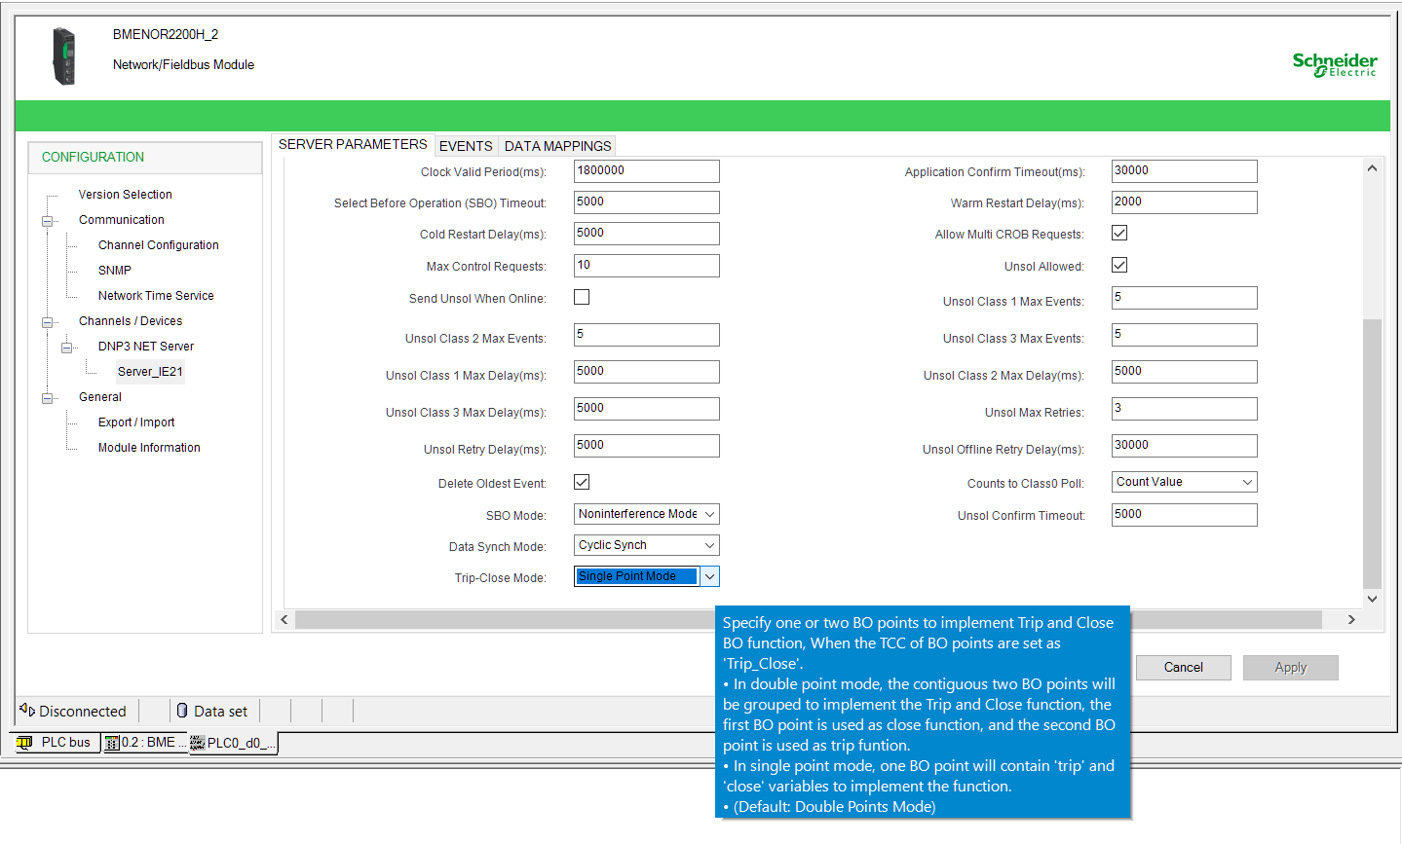Click the vertical scrollbar thumb
The image size is (1402, 844).
coord(1372,454)
